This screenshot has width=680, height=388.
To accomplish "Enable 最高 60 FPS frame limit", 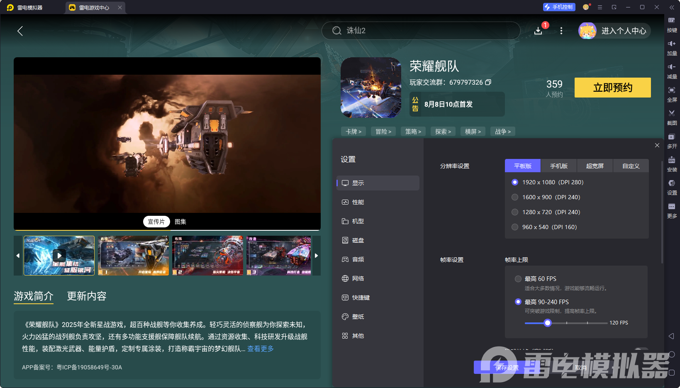I will 518,279.
